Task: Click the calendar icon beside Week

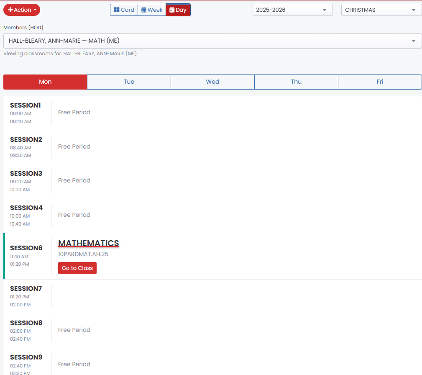Action: pyautogui.click(x=144, y=10)
